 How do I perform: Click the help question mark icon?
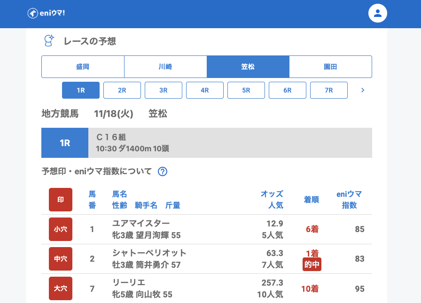point(163,171)
